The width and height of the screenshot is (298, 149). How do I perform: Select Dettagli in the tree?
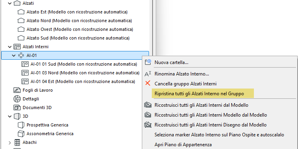(x=31, y=99)
